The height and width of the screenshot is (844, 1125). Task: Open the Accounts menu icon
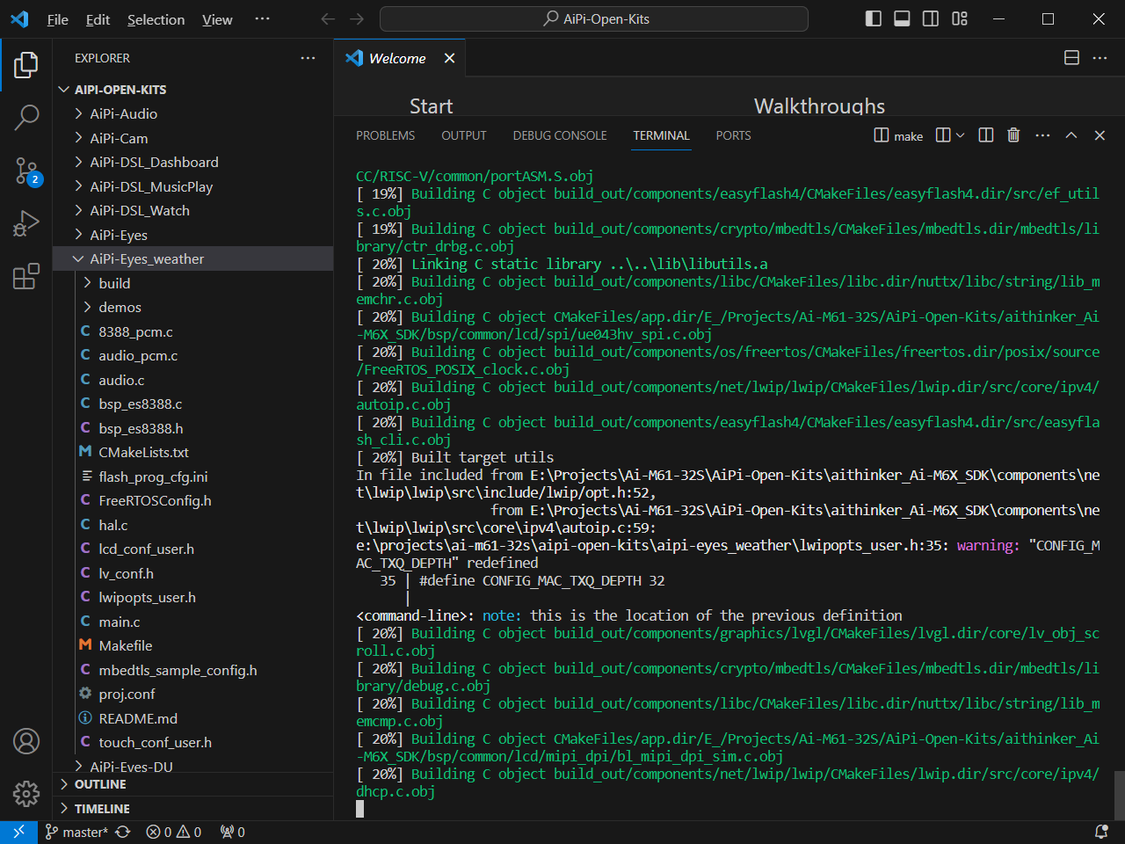tap(26, 741)
